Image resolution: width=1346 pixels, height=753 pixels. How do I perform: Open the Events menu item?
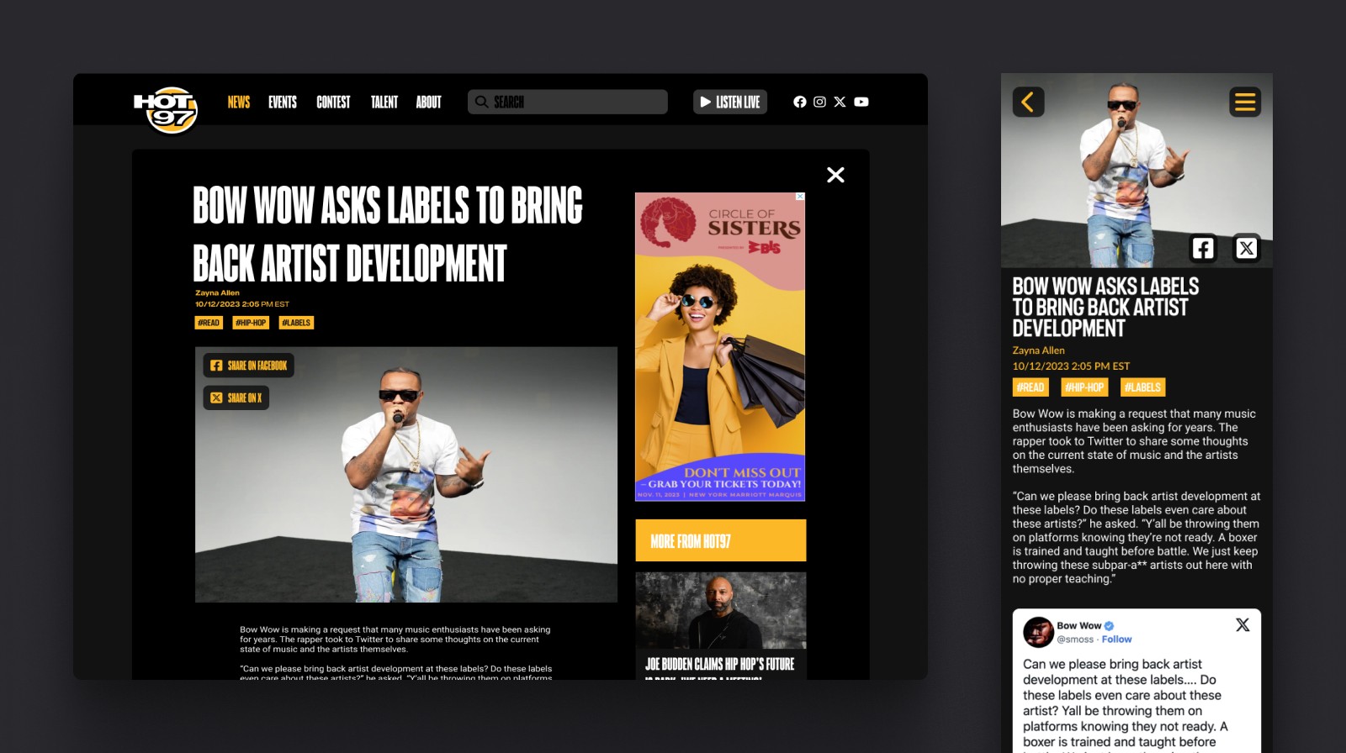[x=283, y=102]
